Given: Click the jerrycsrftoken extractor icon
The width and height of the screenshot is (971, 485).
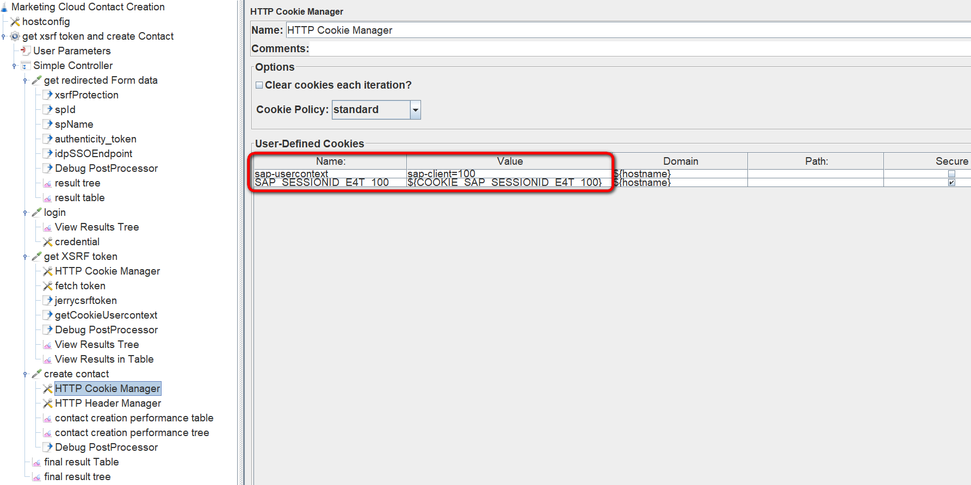Looking at the screenshot, I should click(48, 301).
